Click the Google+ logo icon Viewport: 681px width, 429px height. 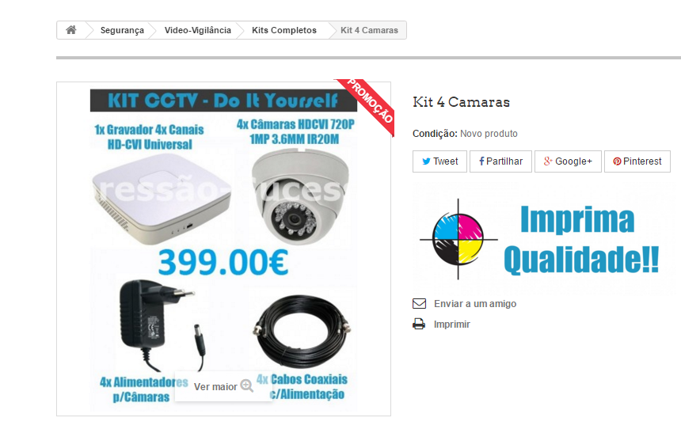(548, 161)
